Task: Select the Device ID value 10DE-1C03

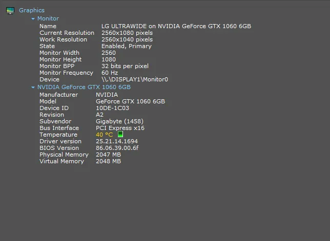Action: click(112, 108)
